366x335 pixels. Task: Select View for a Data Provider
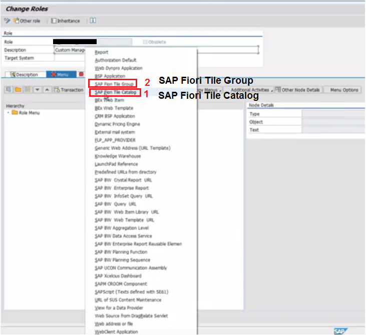click(x=119, y=308)
